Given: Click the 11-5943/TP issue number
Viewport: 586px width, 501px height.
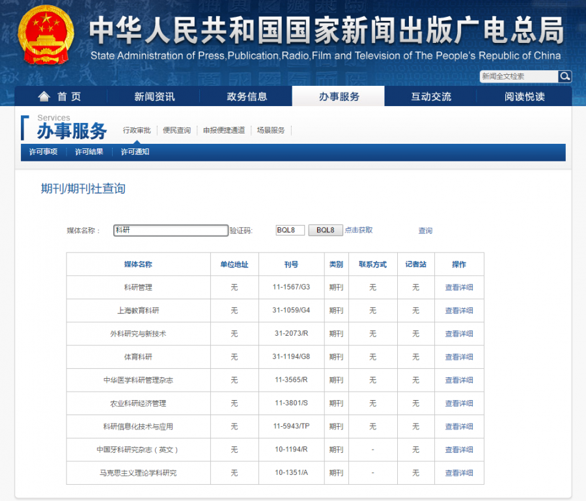Looking at the screenshot, I should (291, 426).
